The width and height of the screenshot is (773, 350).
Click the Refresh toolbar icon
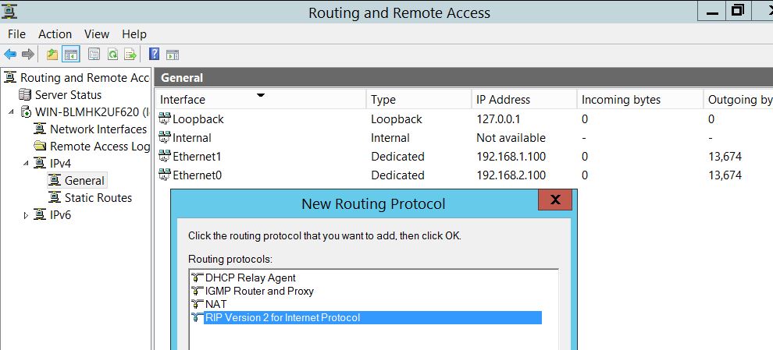click(112, 55)
